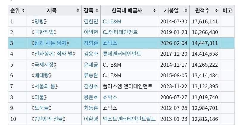Open 《신과함께: 죄와 벌》 link

pyautogui.click(x=54, y=54)
